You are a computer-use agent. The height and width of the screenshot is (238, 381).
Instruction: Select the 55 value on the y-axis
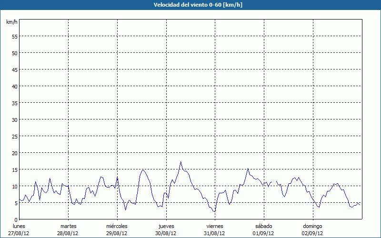pos(14,36)
